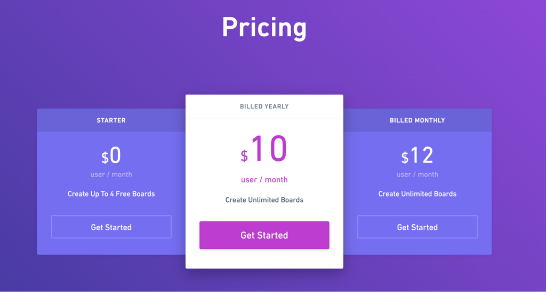This screenshot has height=292, width=546.
Task: Click the large number 10 yearly price
Action: click(269, 149)
